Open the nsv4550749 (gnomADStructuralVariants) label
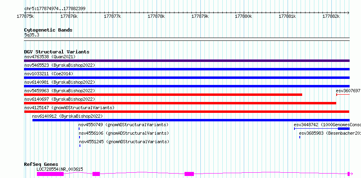The image size is (361, 178). [123, 125]
